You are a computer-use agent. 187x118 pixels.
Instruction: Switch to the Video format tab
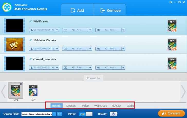[85, 106]
